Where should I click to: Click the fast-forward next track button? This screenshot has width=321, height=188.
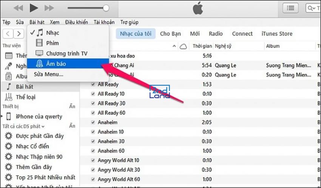(x=49, y=8)
